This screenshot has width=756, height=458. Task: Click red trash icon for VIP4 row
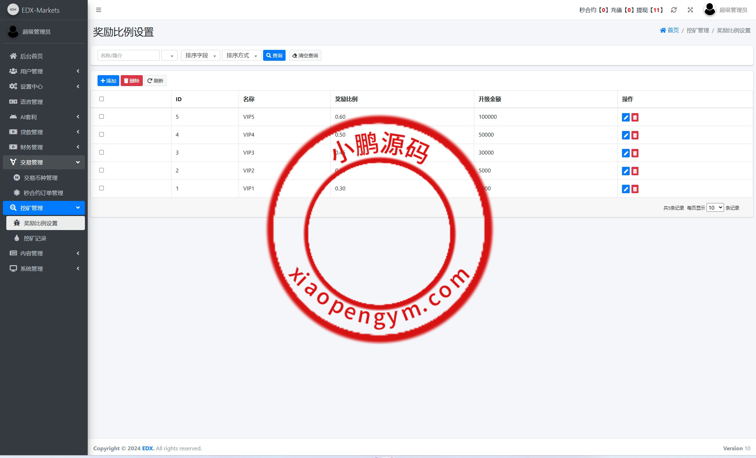coord(635,135)
